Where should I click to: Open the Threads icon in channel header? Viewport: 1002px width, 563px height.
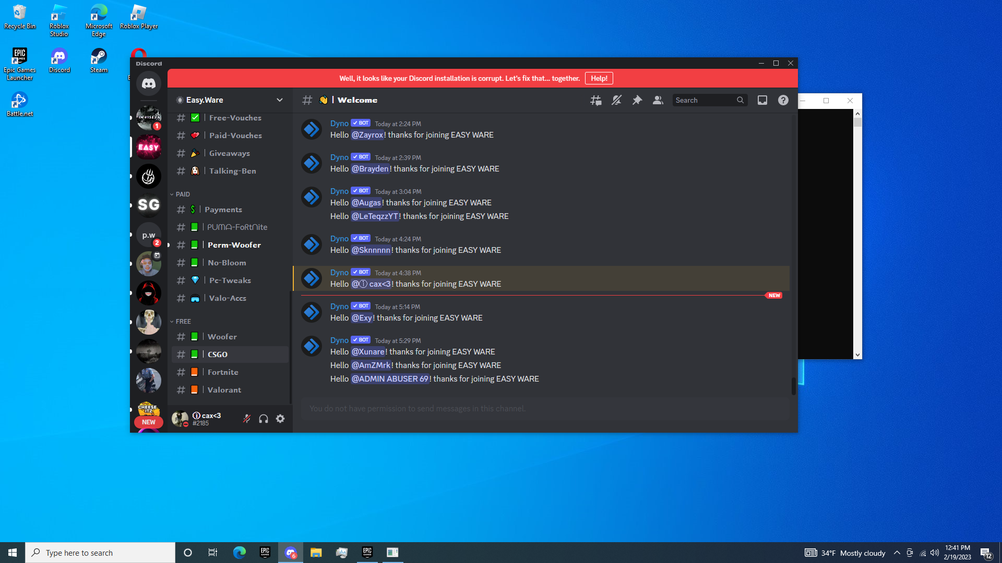[595, 100]
